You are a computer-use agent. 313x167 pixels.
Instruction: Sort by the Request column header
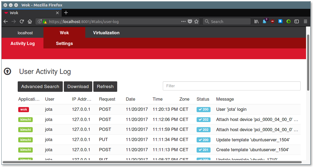(107, 99)
